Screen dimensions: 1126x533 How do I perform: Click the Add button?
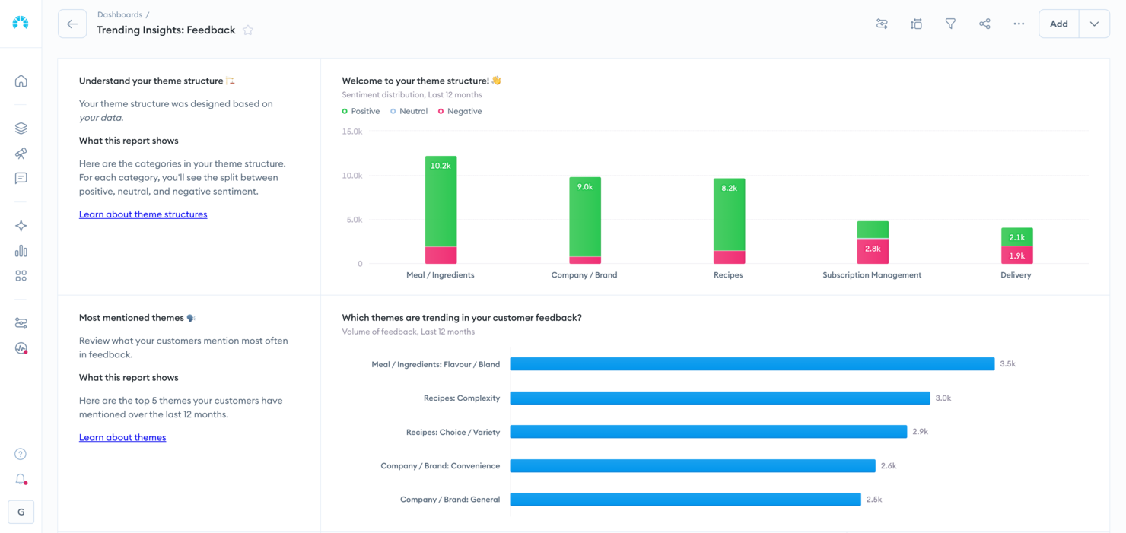pos(1058,24)
